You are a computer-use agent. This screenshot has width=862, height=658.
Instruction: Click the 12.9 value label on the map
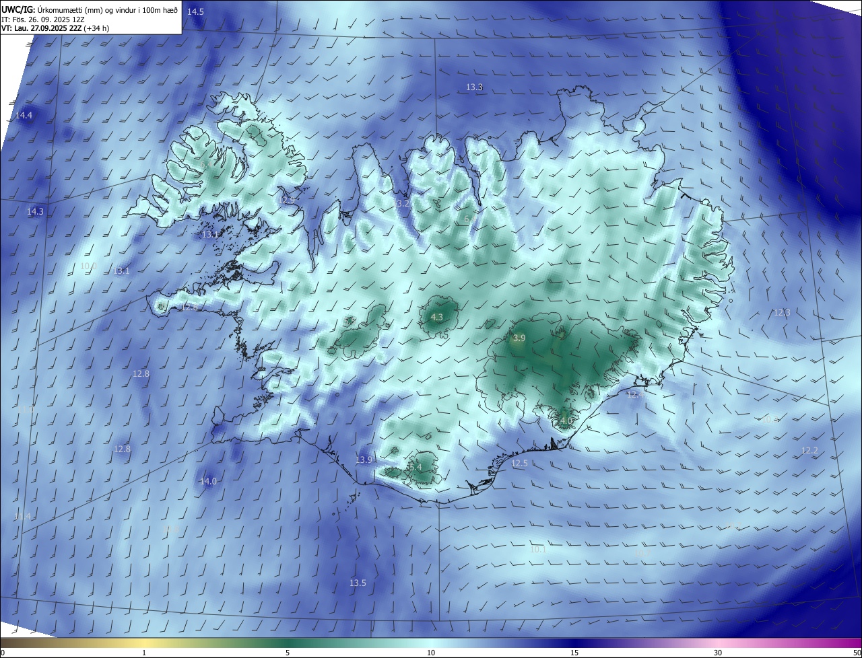[288, 200]
